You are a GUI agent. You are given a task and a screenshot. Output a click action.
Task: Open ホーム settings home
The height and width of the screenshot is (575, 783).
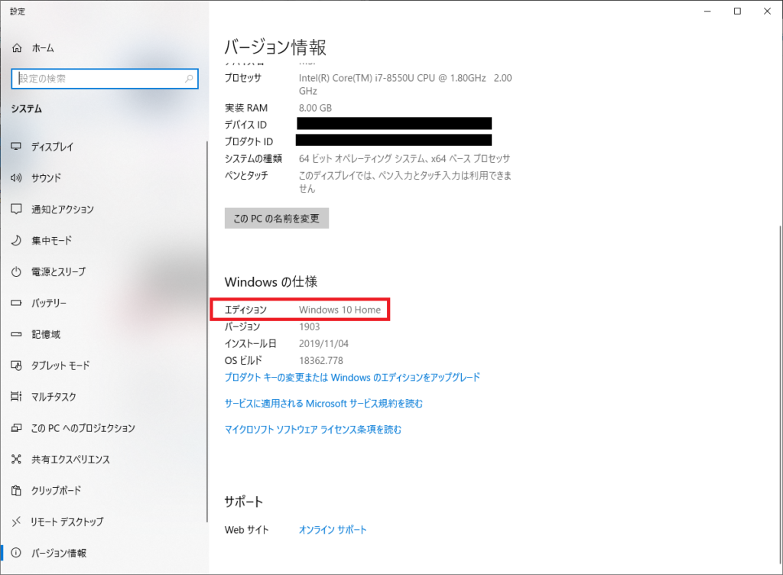[43, 48]
